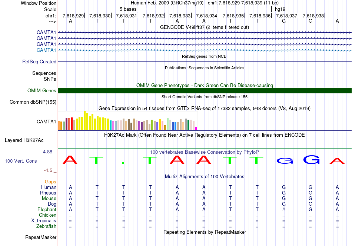Click the Basewise Conservation by PhyloP title
This screenshot has height=246, width=352.
pos(205,152)
